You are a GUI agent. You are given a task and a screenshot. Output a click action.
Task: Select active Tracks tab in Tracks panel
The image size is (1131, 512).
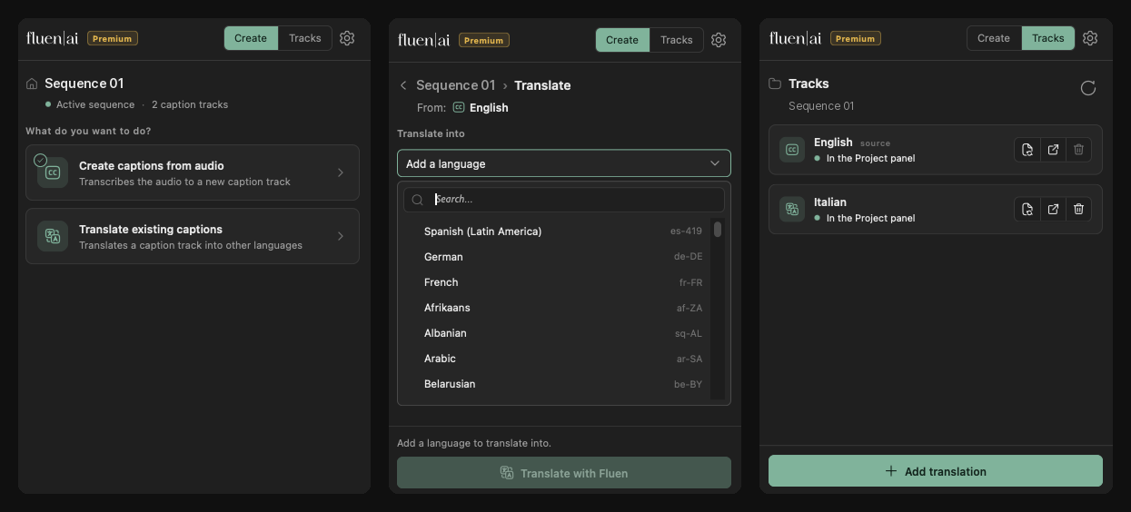coord(1048,38)
